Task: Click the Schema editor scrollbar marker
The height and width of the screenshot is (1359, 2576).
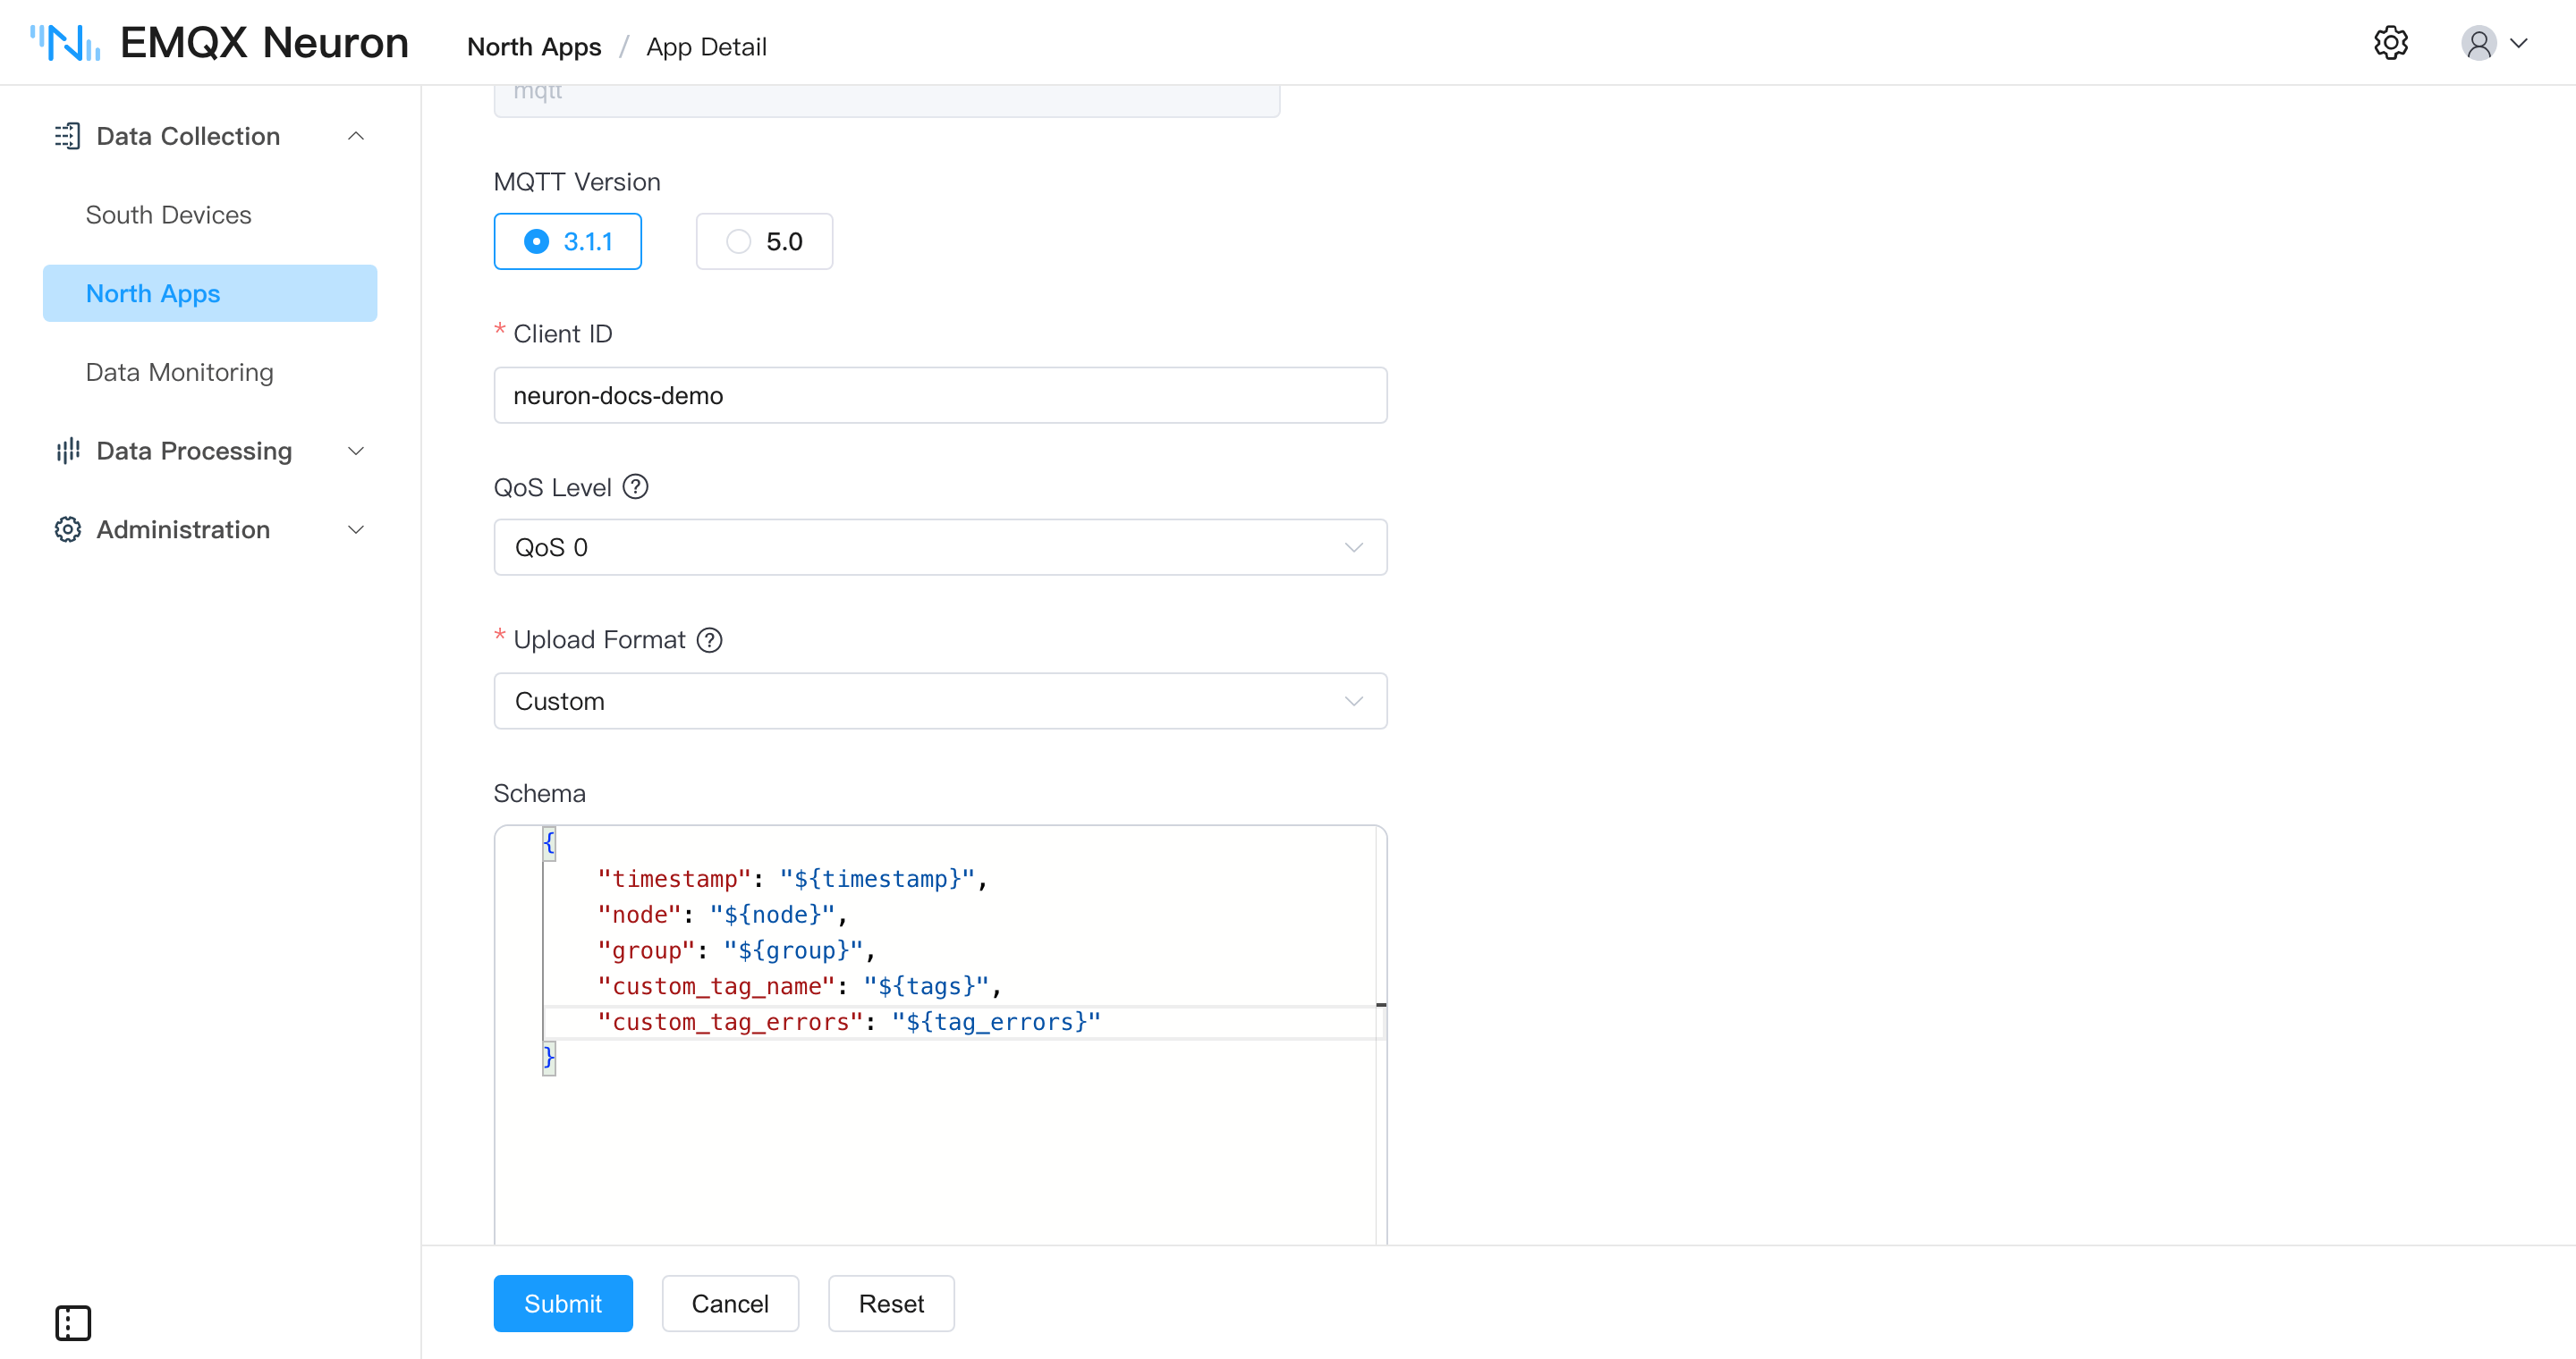Action: tap(1381, 1004)
